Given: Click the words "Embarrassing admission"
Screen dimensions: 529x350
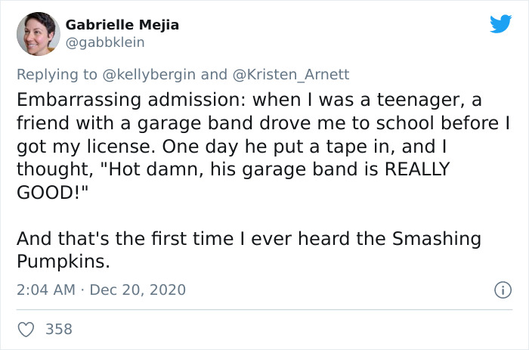Looking at the screenshot, I should [x=128, y=101].
